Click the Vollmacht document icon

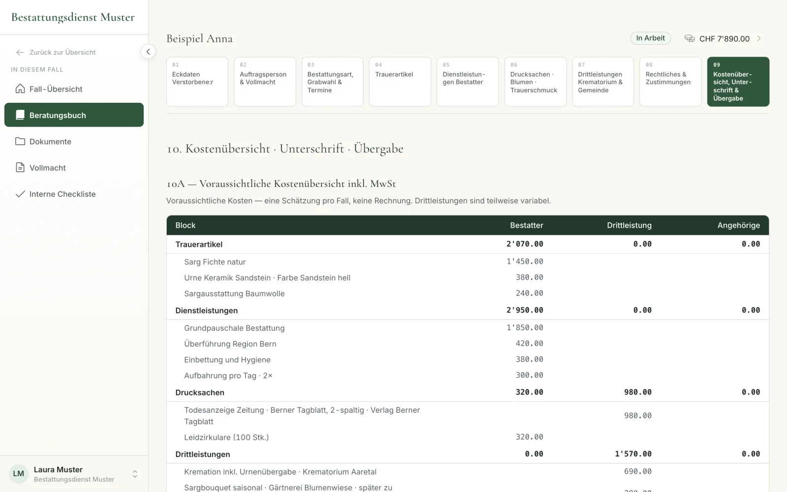coord(20,167)
